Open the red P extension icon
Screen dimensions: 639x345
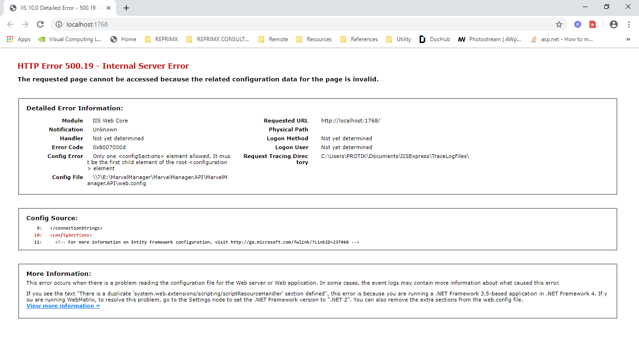tap(593, 24)
